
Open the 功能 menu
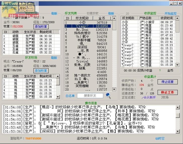click(14, 8)
